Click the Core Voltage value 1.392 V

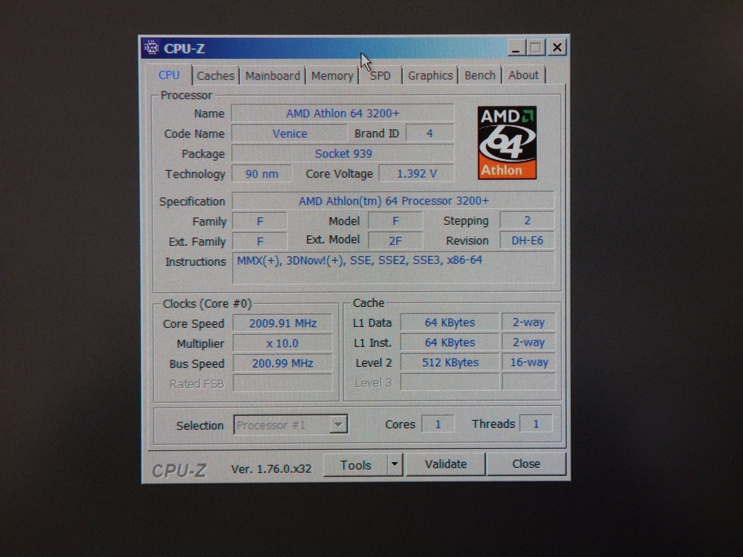(x=416, y=173)
